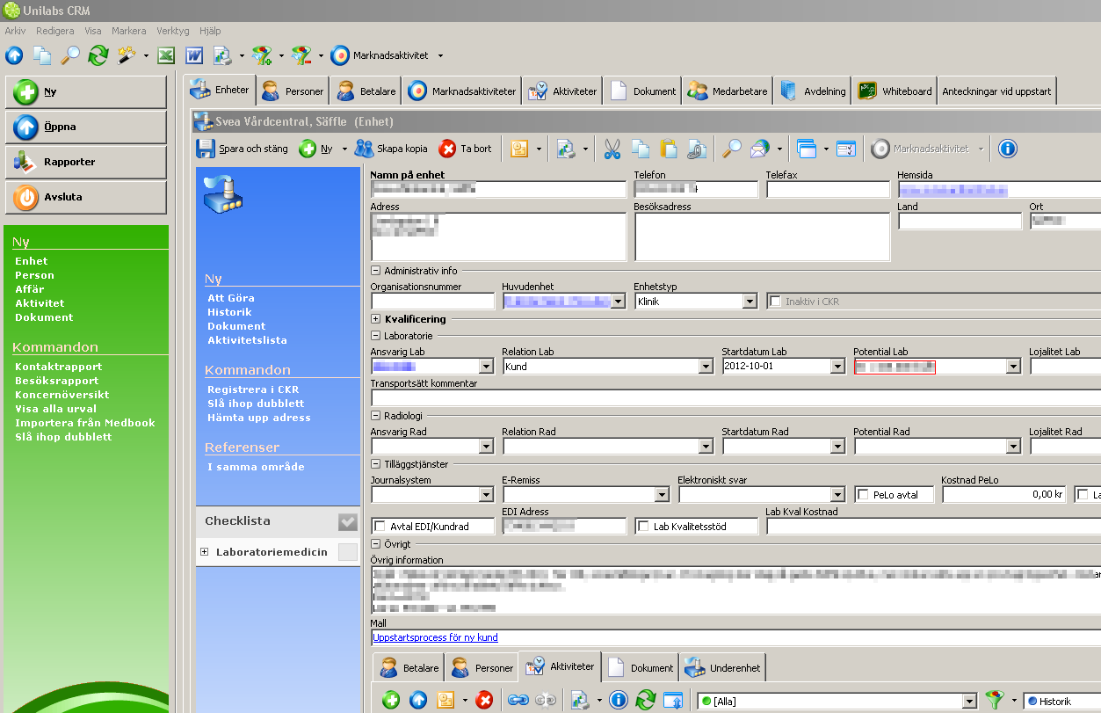
Task: Click the refresh arrows icon in top toolbar
Action: click(x=98, y=55)
